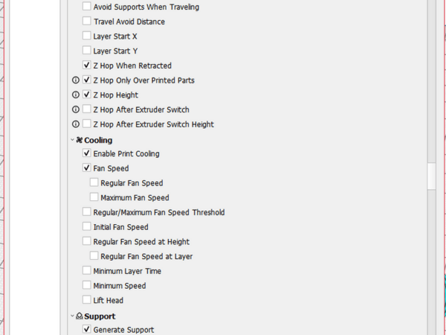Toggle Generate Support checkbox off
Viewport: 446px width, 335px height.
[87, 330]
